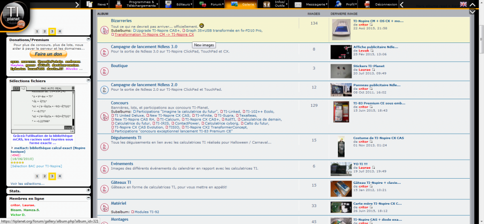
Task: Click the Déguisements TI album icon
Action: pos(104,146)
